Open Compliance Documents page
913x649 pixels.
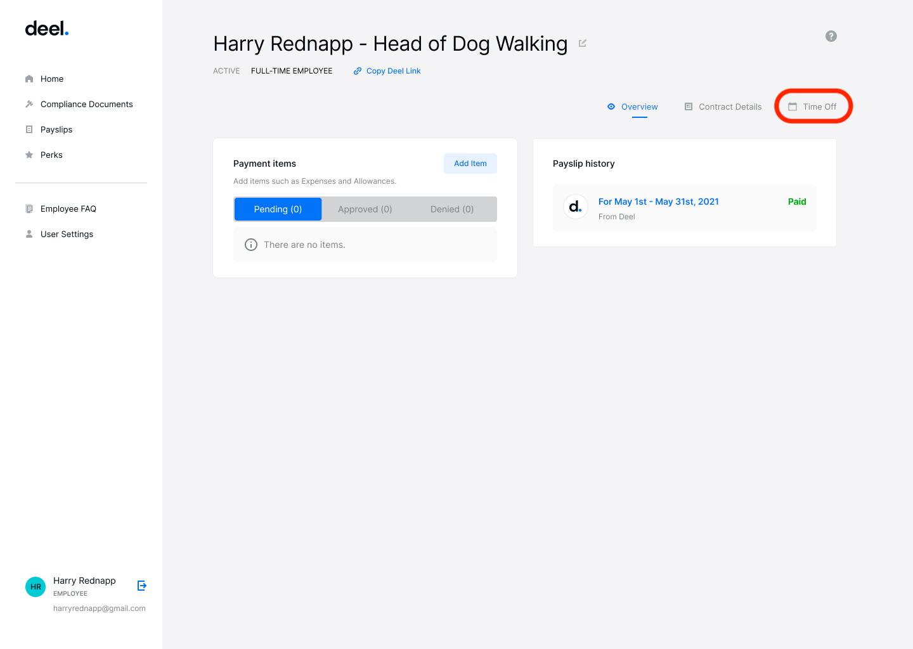(x=87, y=105)
